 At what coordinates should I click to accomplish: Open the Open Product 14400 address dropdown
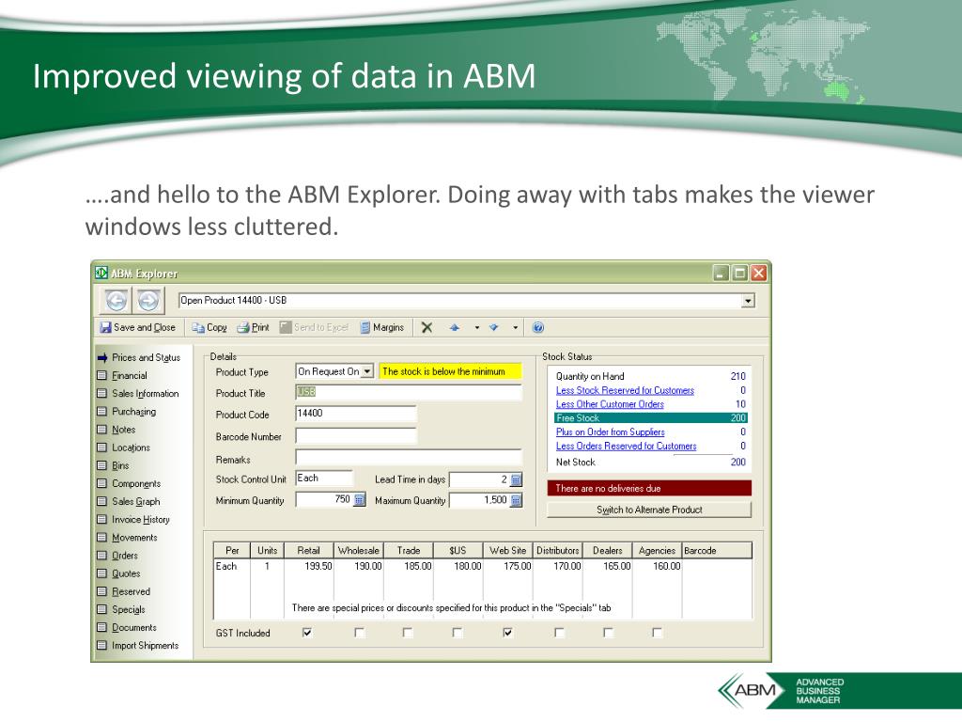tap(748, 301)
